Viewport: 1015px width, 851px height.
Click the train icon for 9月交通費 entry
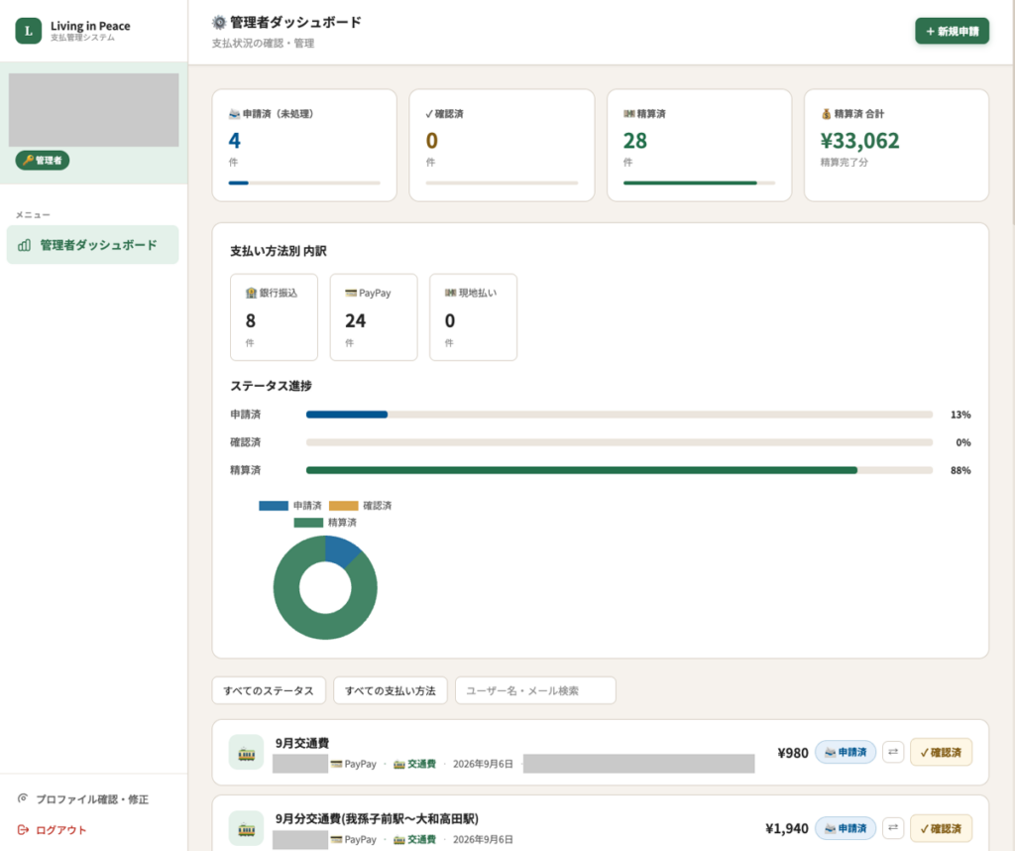pyautogui.click(x=246, y=753)
